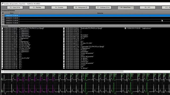Select FC Mín 51 LPM entry at 23:38:53
Screen dimensions: 170x95
coord(17,46)
